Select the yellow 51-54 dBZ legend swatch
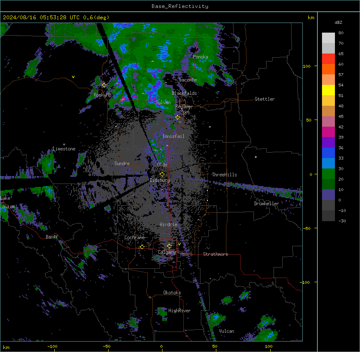The image size is (360, 352). point(328,90)
